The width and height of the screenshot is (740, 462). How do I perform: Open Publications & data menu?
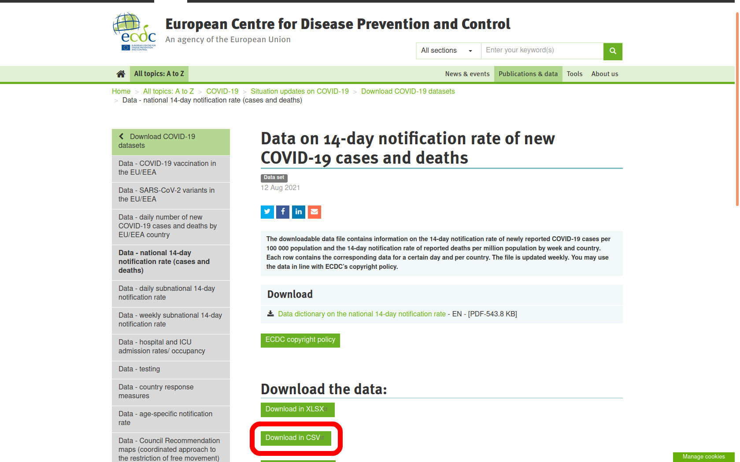point(528,74)
